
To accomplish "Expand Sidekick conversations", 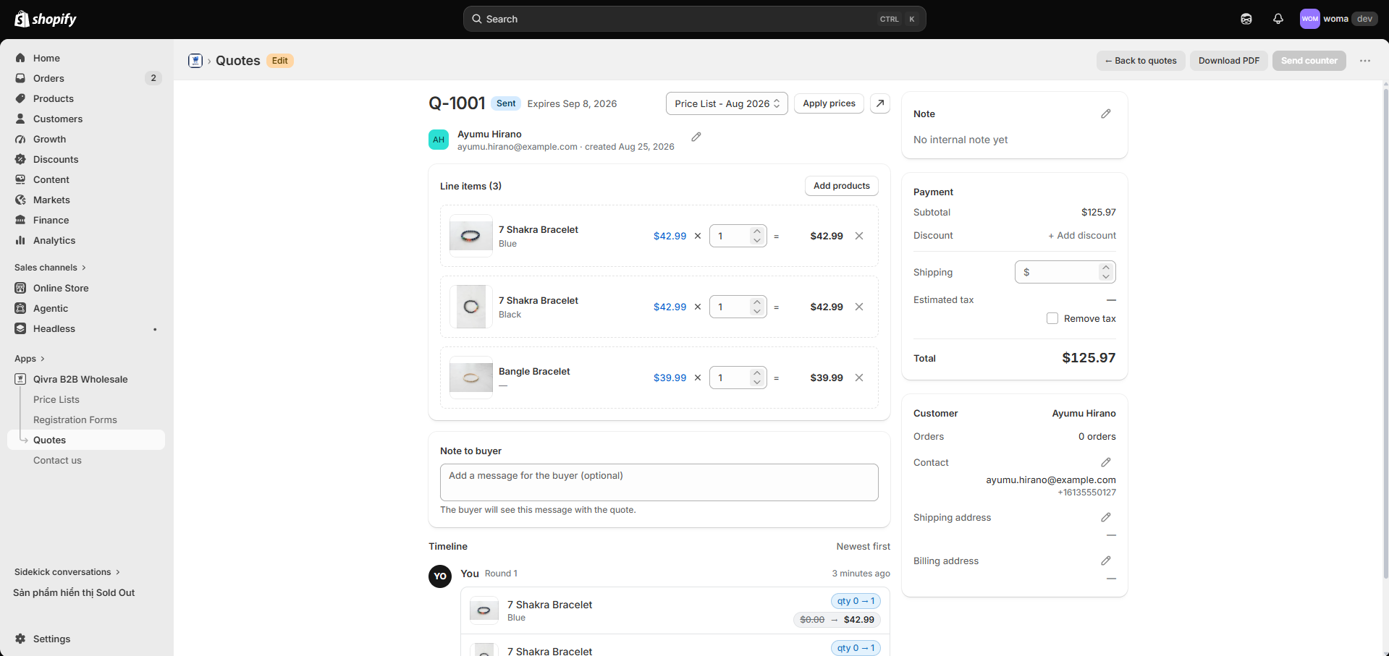I will [67, 572].
